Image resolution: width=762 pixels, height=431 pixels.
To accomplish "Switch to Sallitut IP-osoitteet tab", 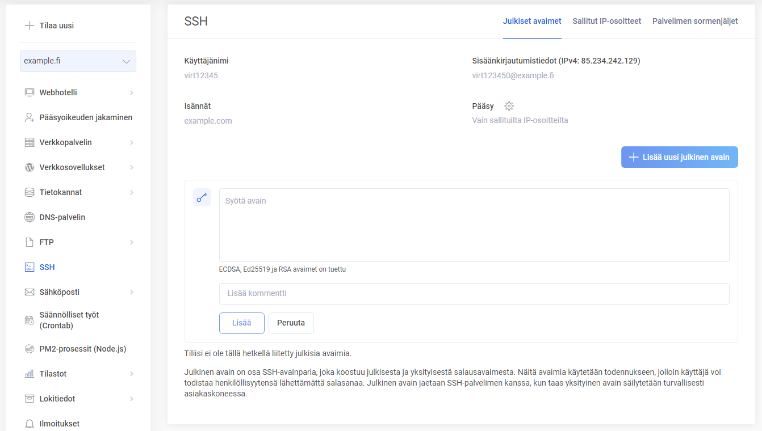I will (x=606, y=21).
